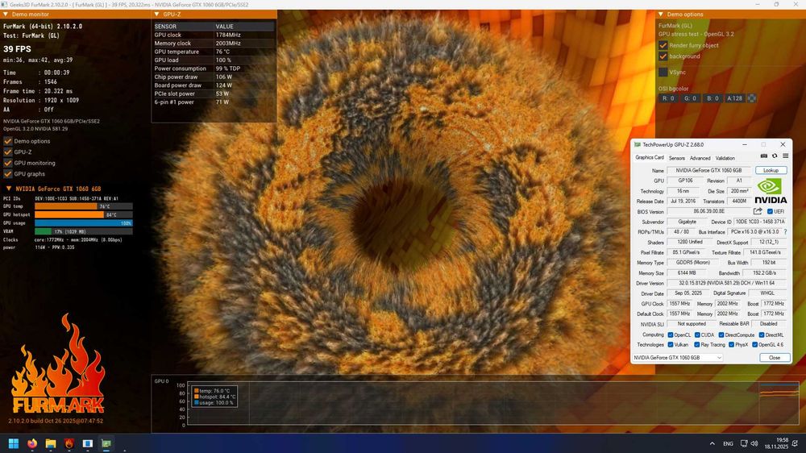Viewport: 806px width, 453px height.
Task: Toggle the GPU-Z checkbox in Demo monitor
Action: pyautogui.click(x=8, y=152)
